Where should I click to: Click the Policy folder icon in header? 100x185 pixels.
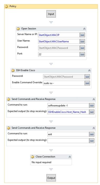coord(7,7)
